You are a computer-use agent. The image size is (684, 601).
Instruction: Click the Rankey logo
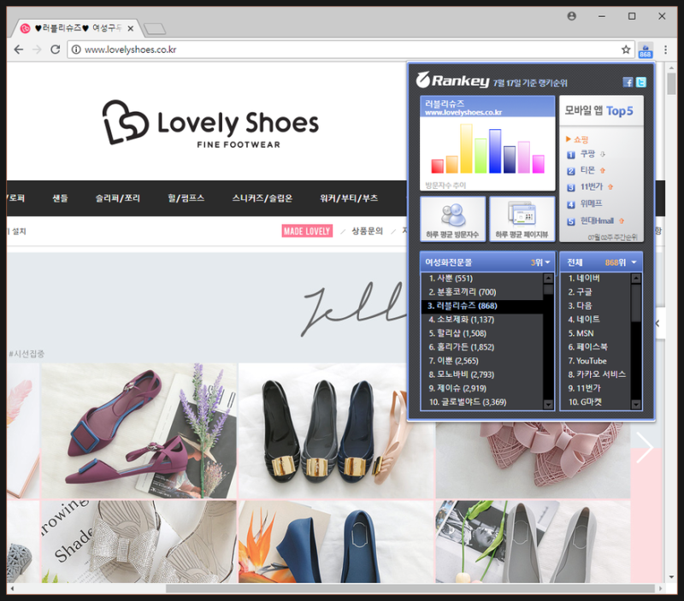(452, 80)
